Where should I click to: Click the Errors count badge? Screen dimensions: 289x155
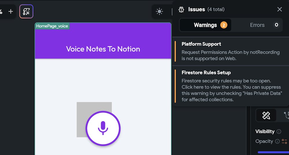click(x=276, y=25)
